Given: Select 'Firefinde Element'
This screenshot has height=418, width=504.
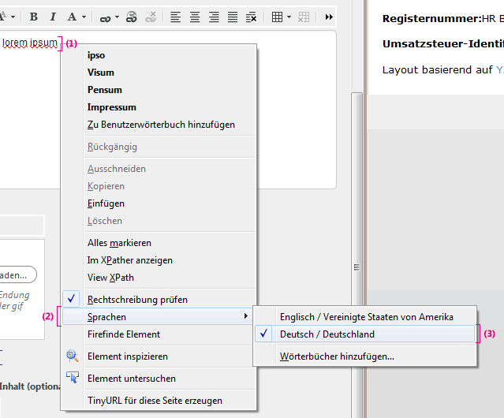Looking at the screenshot, I should tap(158, 334).
